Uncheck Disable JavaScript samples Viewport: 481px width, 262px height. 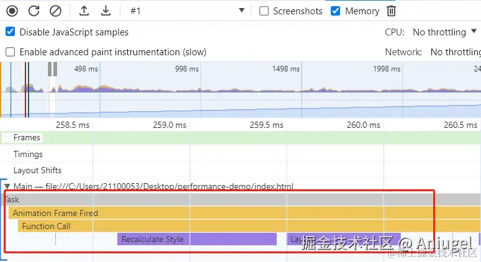[11, 32]
